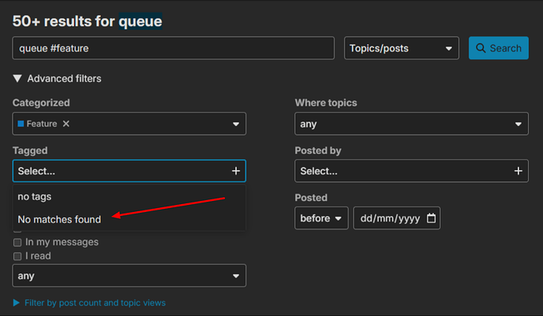Open the 'Where topics' any dropdown
The width and height of the screenshot is (543, 316).
pyautogui.click(x=412, y=124)
